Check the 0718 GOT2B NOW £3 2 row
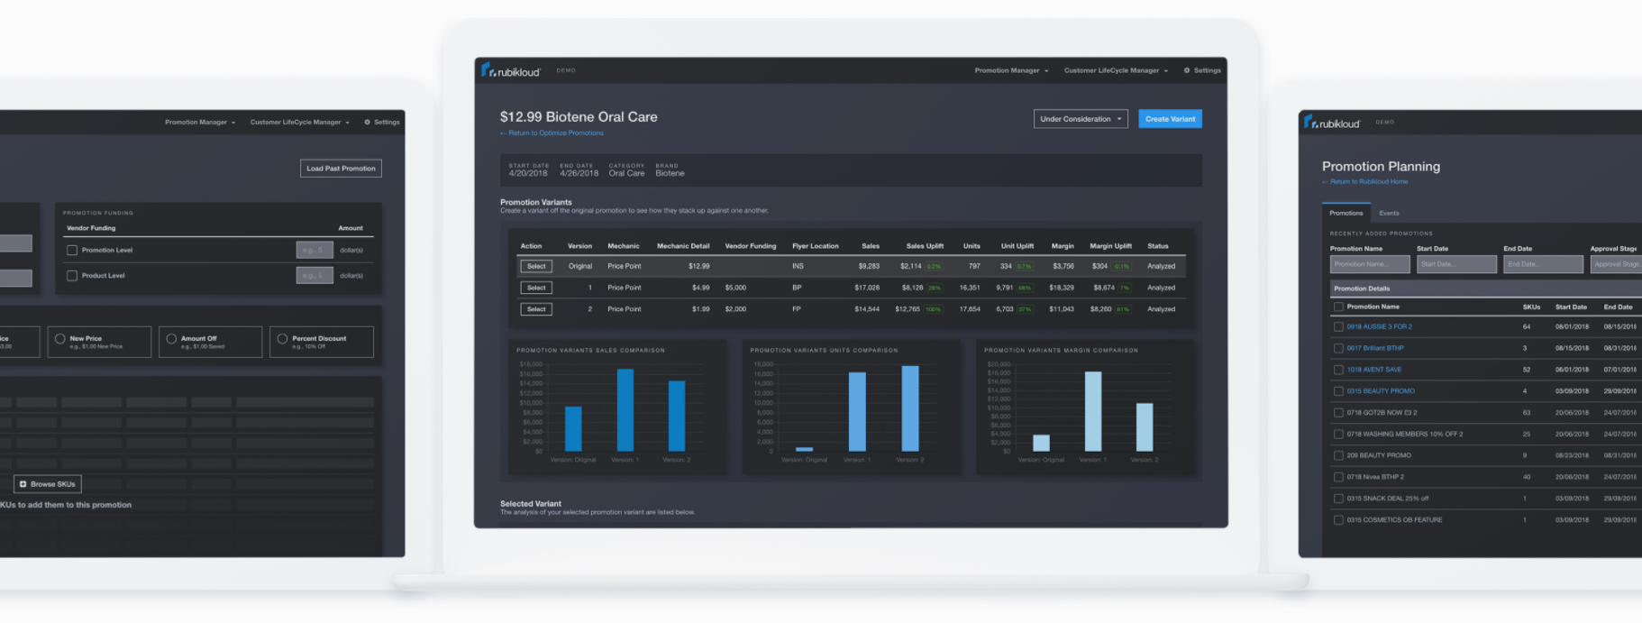The image size is (1642, 623). click(x=1338, y=414)
